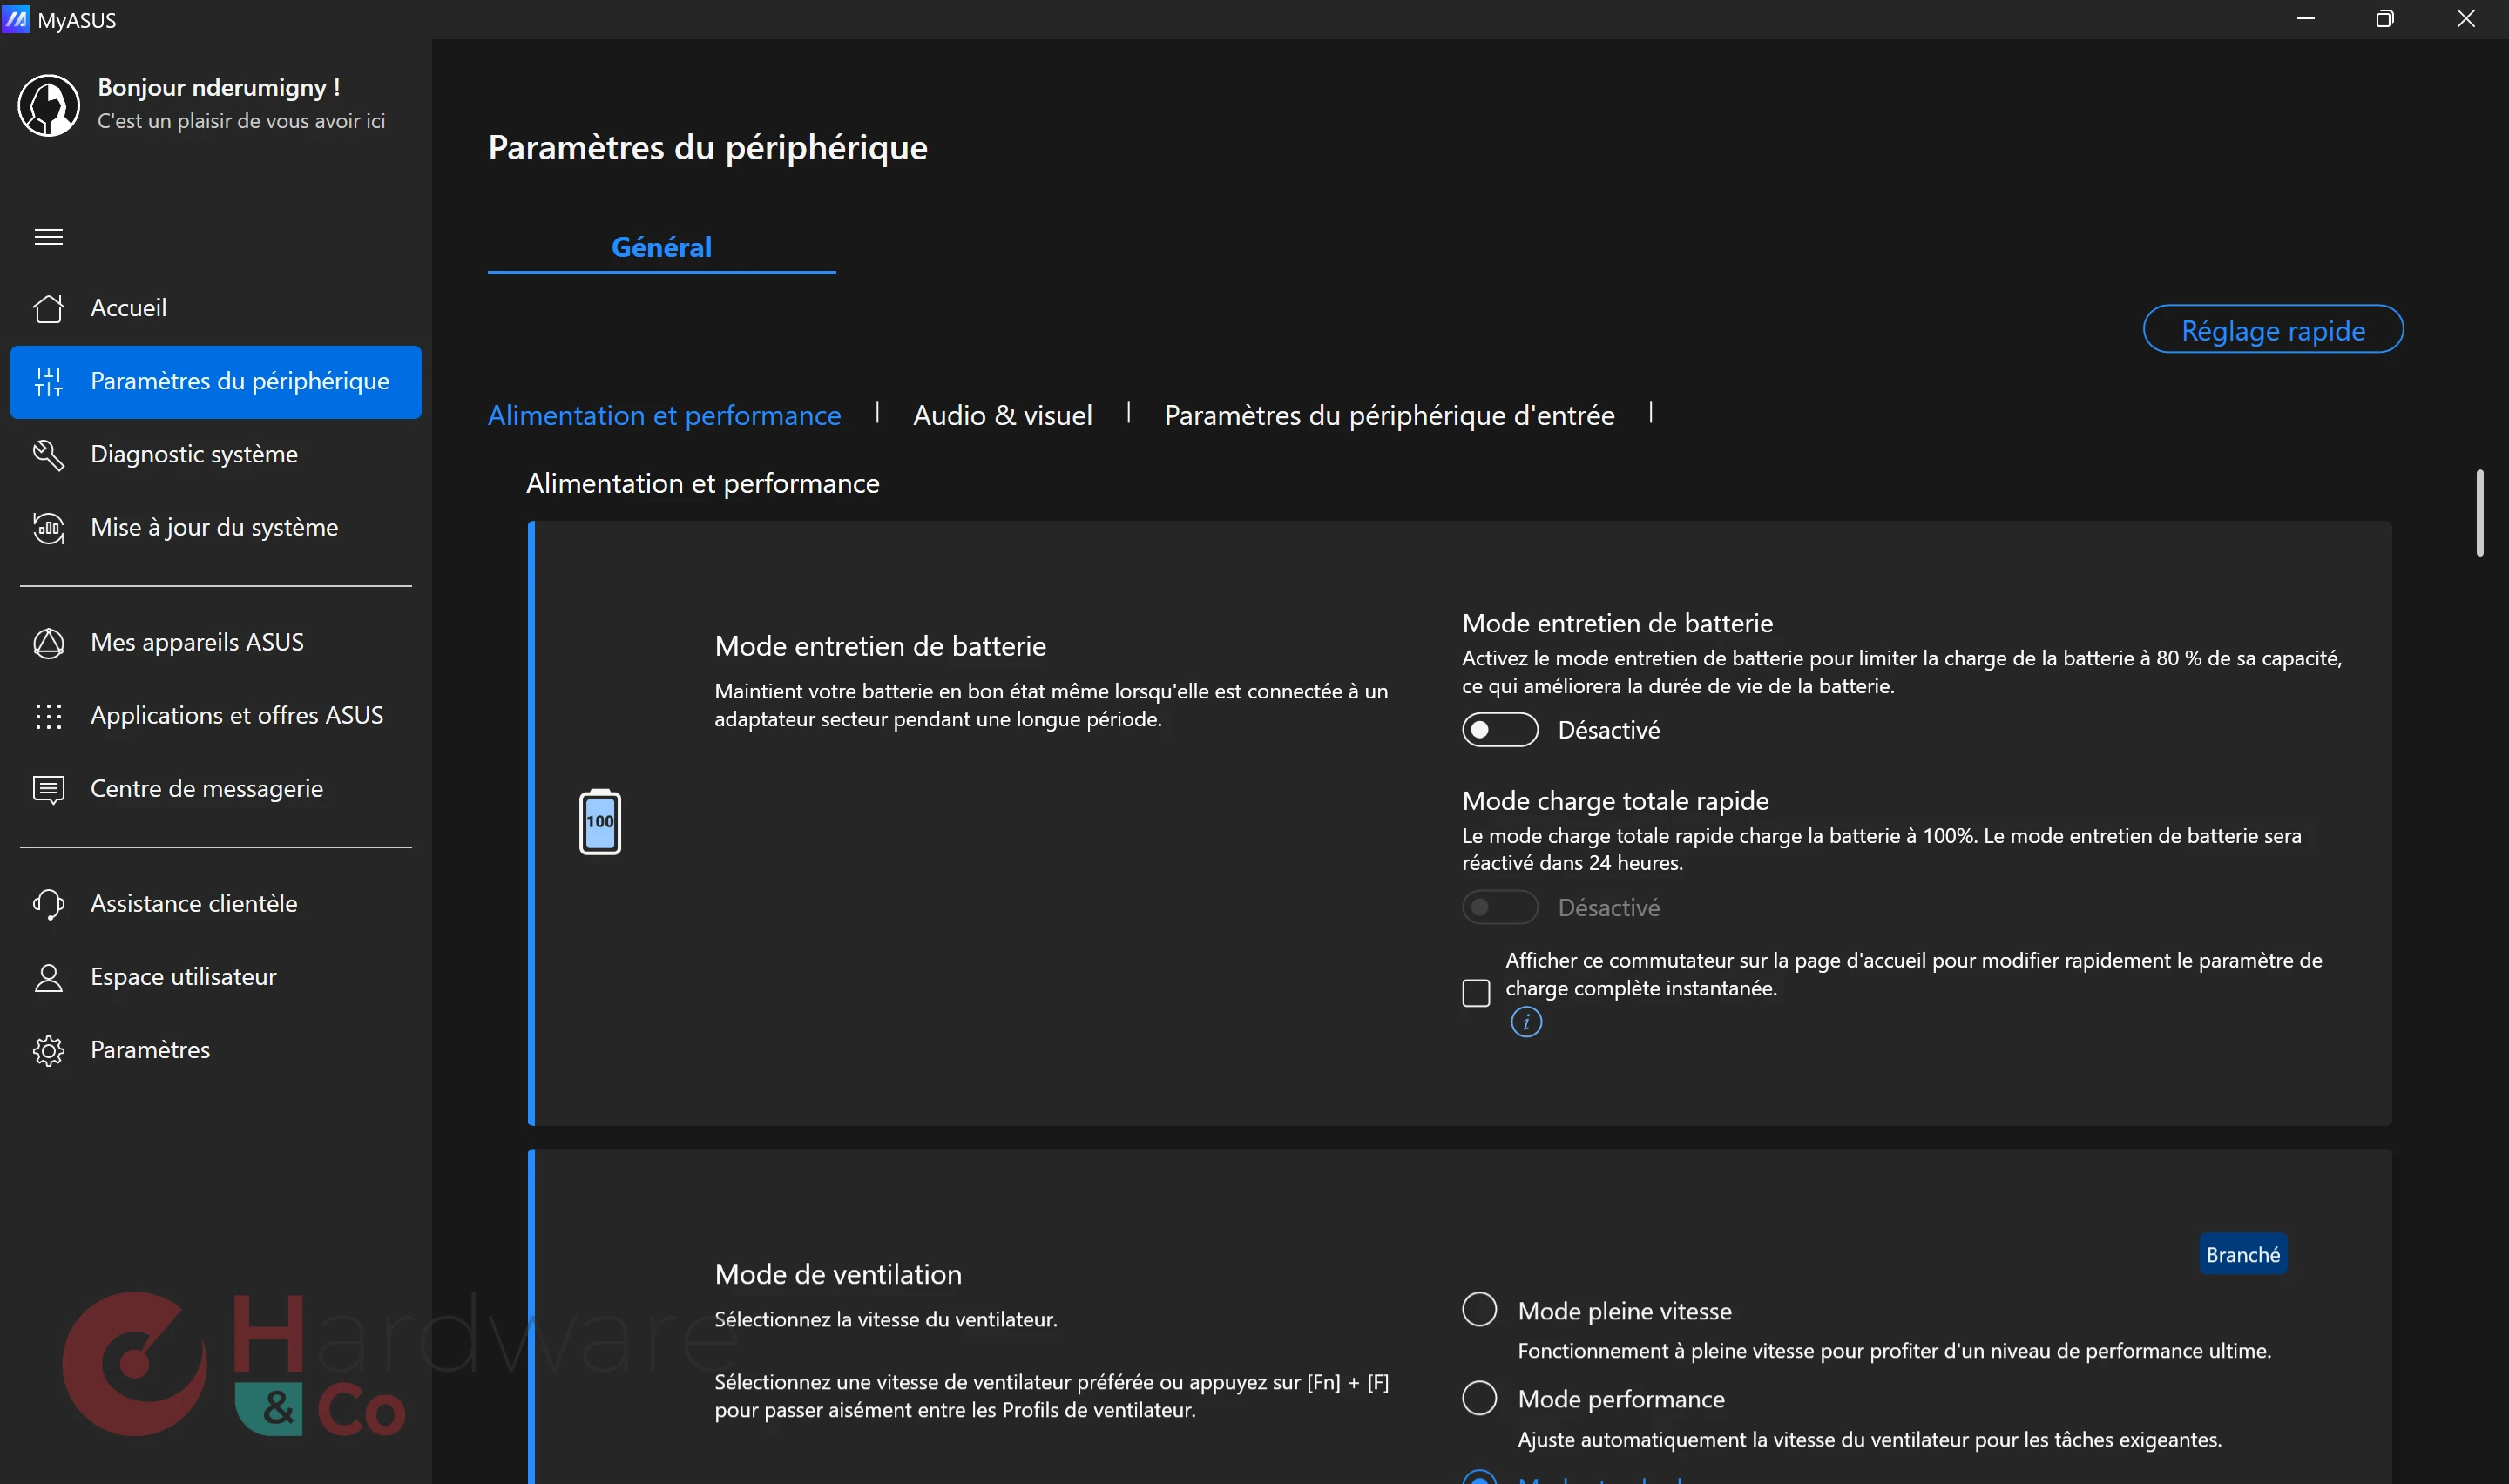Switch to Alimentation et performance section
2509x1484 pixels.
click(664, 415)
